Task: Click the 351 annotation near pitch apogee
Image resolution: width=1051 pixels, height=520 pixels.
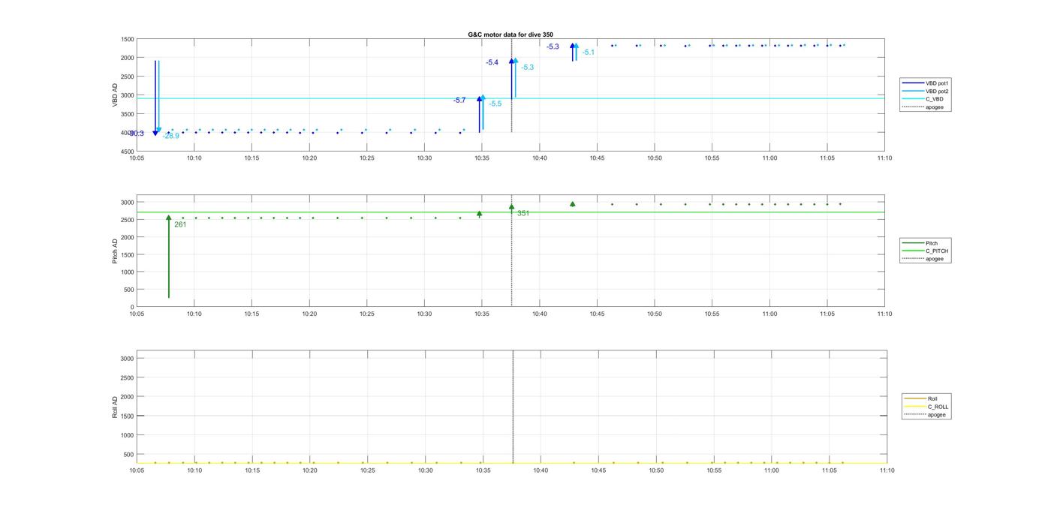Action: point(523,213)
